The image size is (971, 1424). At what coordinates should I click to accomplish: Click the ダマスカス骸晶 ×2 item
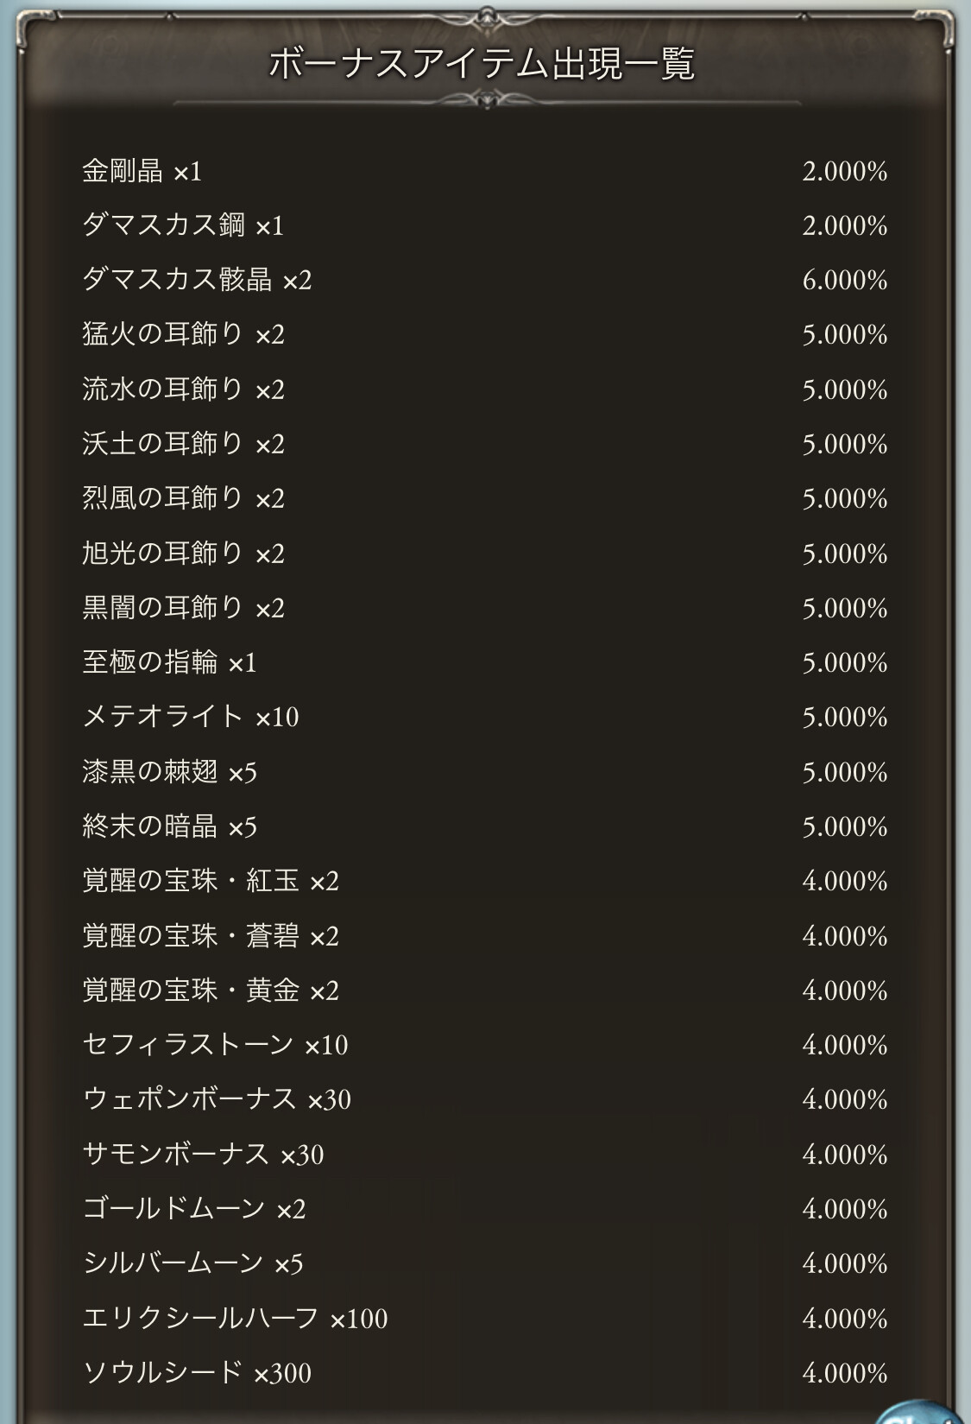197,280
